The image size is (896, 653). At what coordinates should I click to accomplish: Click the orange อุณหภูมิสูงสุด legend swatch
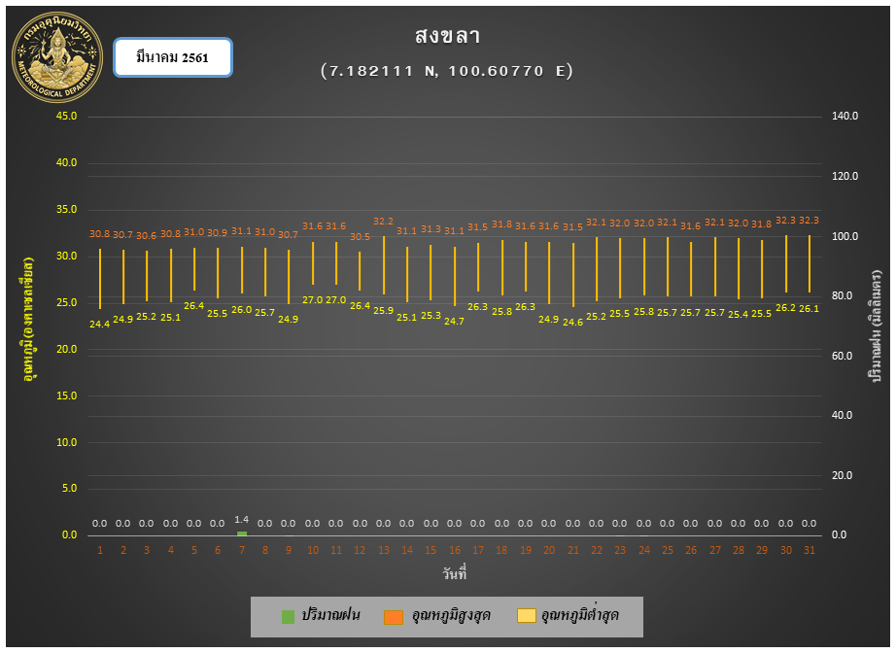(x=394, y=616)
